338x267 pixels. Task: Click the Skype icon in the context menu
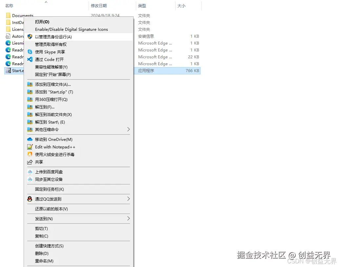click(30, 52)
